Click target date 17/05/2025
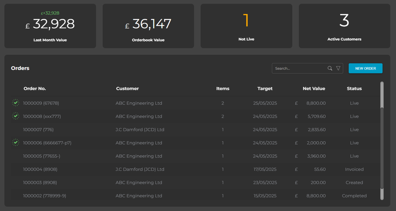This screenshot has height=211, width=396. point(265,169)
